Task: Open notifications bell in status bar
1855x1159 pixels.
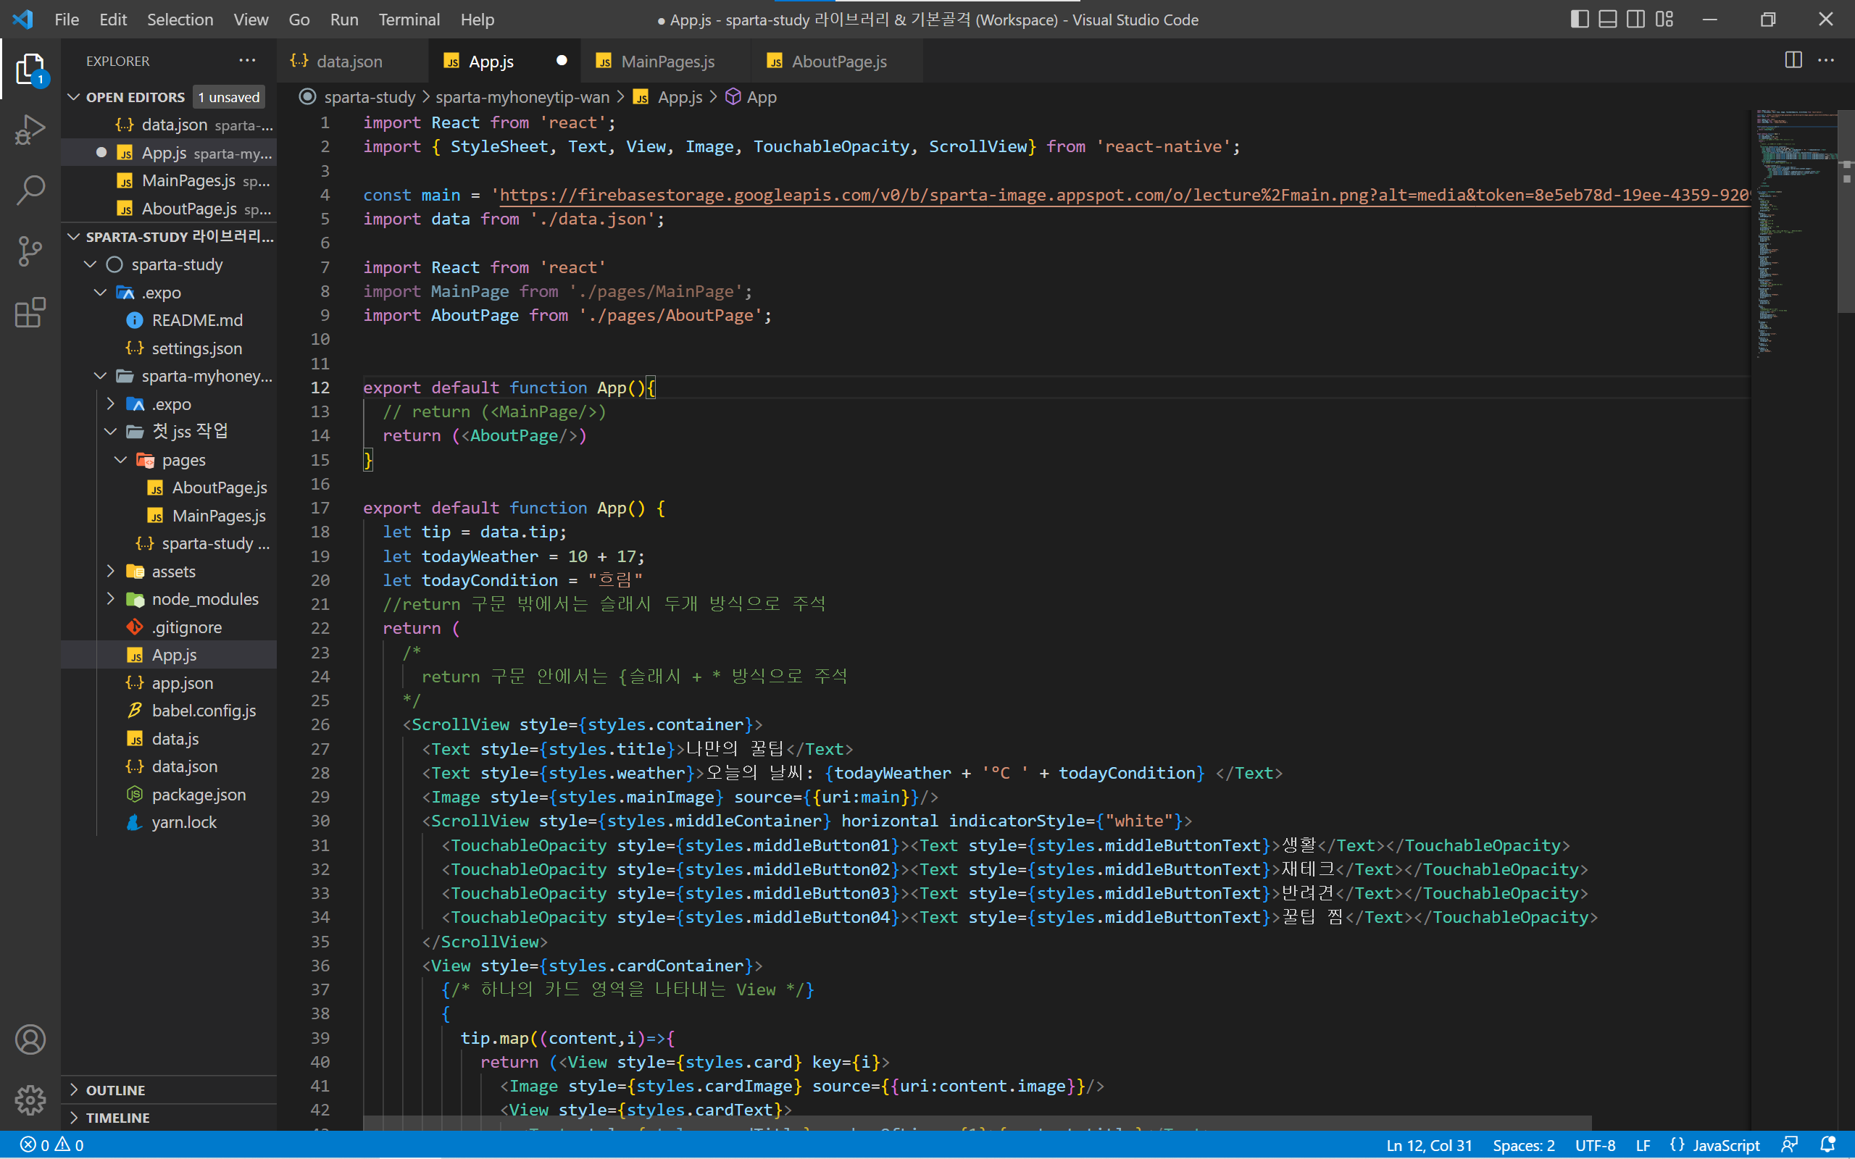Action: click(x=1827, y=1145)
